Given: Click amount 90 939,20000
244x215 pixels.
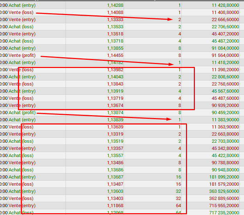Looking at the screenshot, I should coord(225,105).
